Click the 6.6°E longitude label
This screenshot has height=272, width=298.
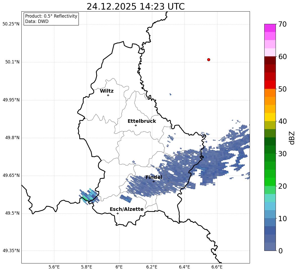(x=217, y=267)
